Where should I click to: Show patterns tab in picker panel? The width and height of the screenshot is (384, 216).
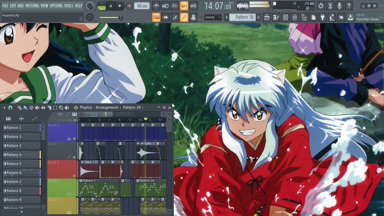tap(8, 118)
